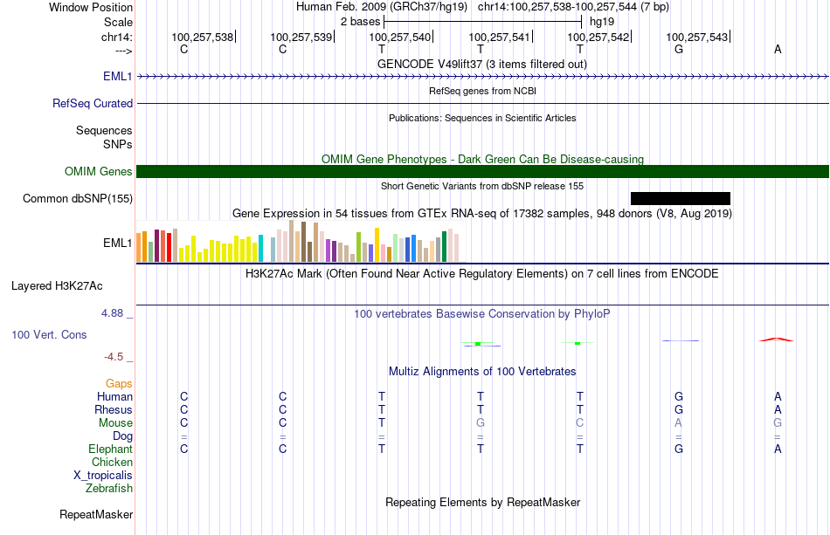Select the OMIM Genes track label
Screen dimensions: 830x535
(99, 171)
